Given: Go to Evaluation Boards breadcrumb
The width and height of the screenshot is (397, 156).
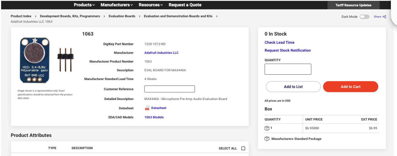Looking at the screenshot, I should click(122, 16).
